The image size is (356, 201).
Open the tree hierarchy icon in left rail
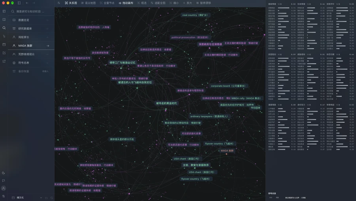(4, 36)
